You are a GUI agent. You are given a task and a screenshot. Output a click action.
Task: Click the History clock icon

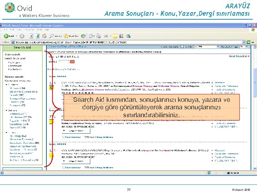coord(83,36)
